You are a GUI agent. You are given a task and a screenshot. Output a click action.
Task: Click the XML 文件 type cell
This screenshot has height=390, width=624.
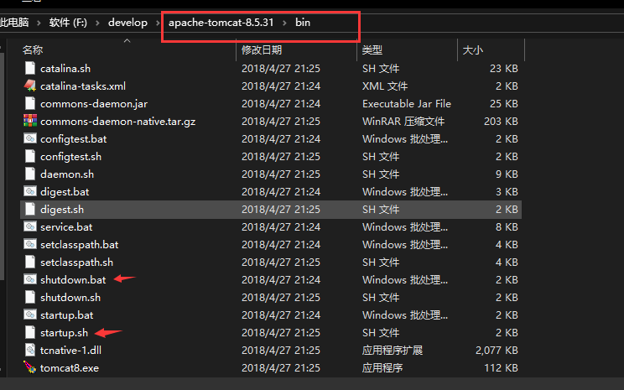(384, 86)
